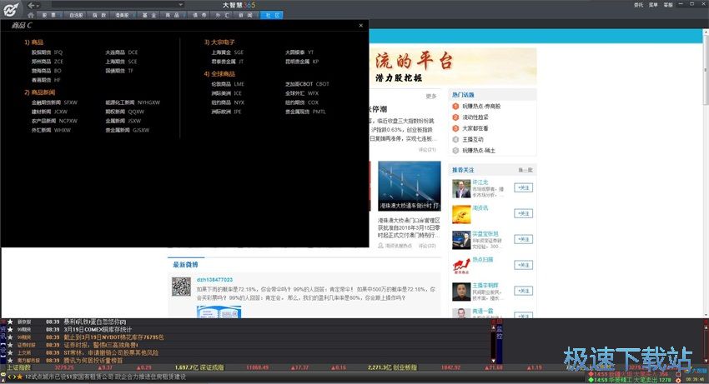
Task: Open 伦敦商品 LME entry
Action: coord(228,84)
